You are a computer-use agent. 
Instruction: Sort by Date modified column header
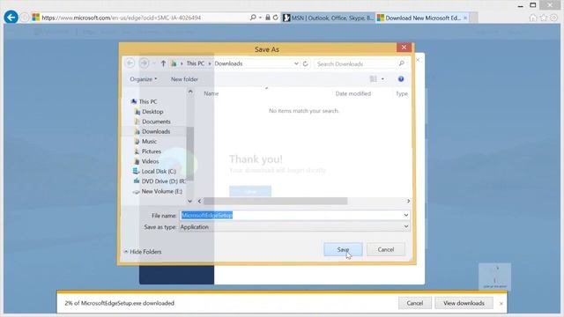(x=352, y=93)
